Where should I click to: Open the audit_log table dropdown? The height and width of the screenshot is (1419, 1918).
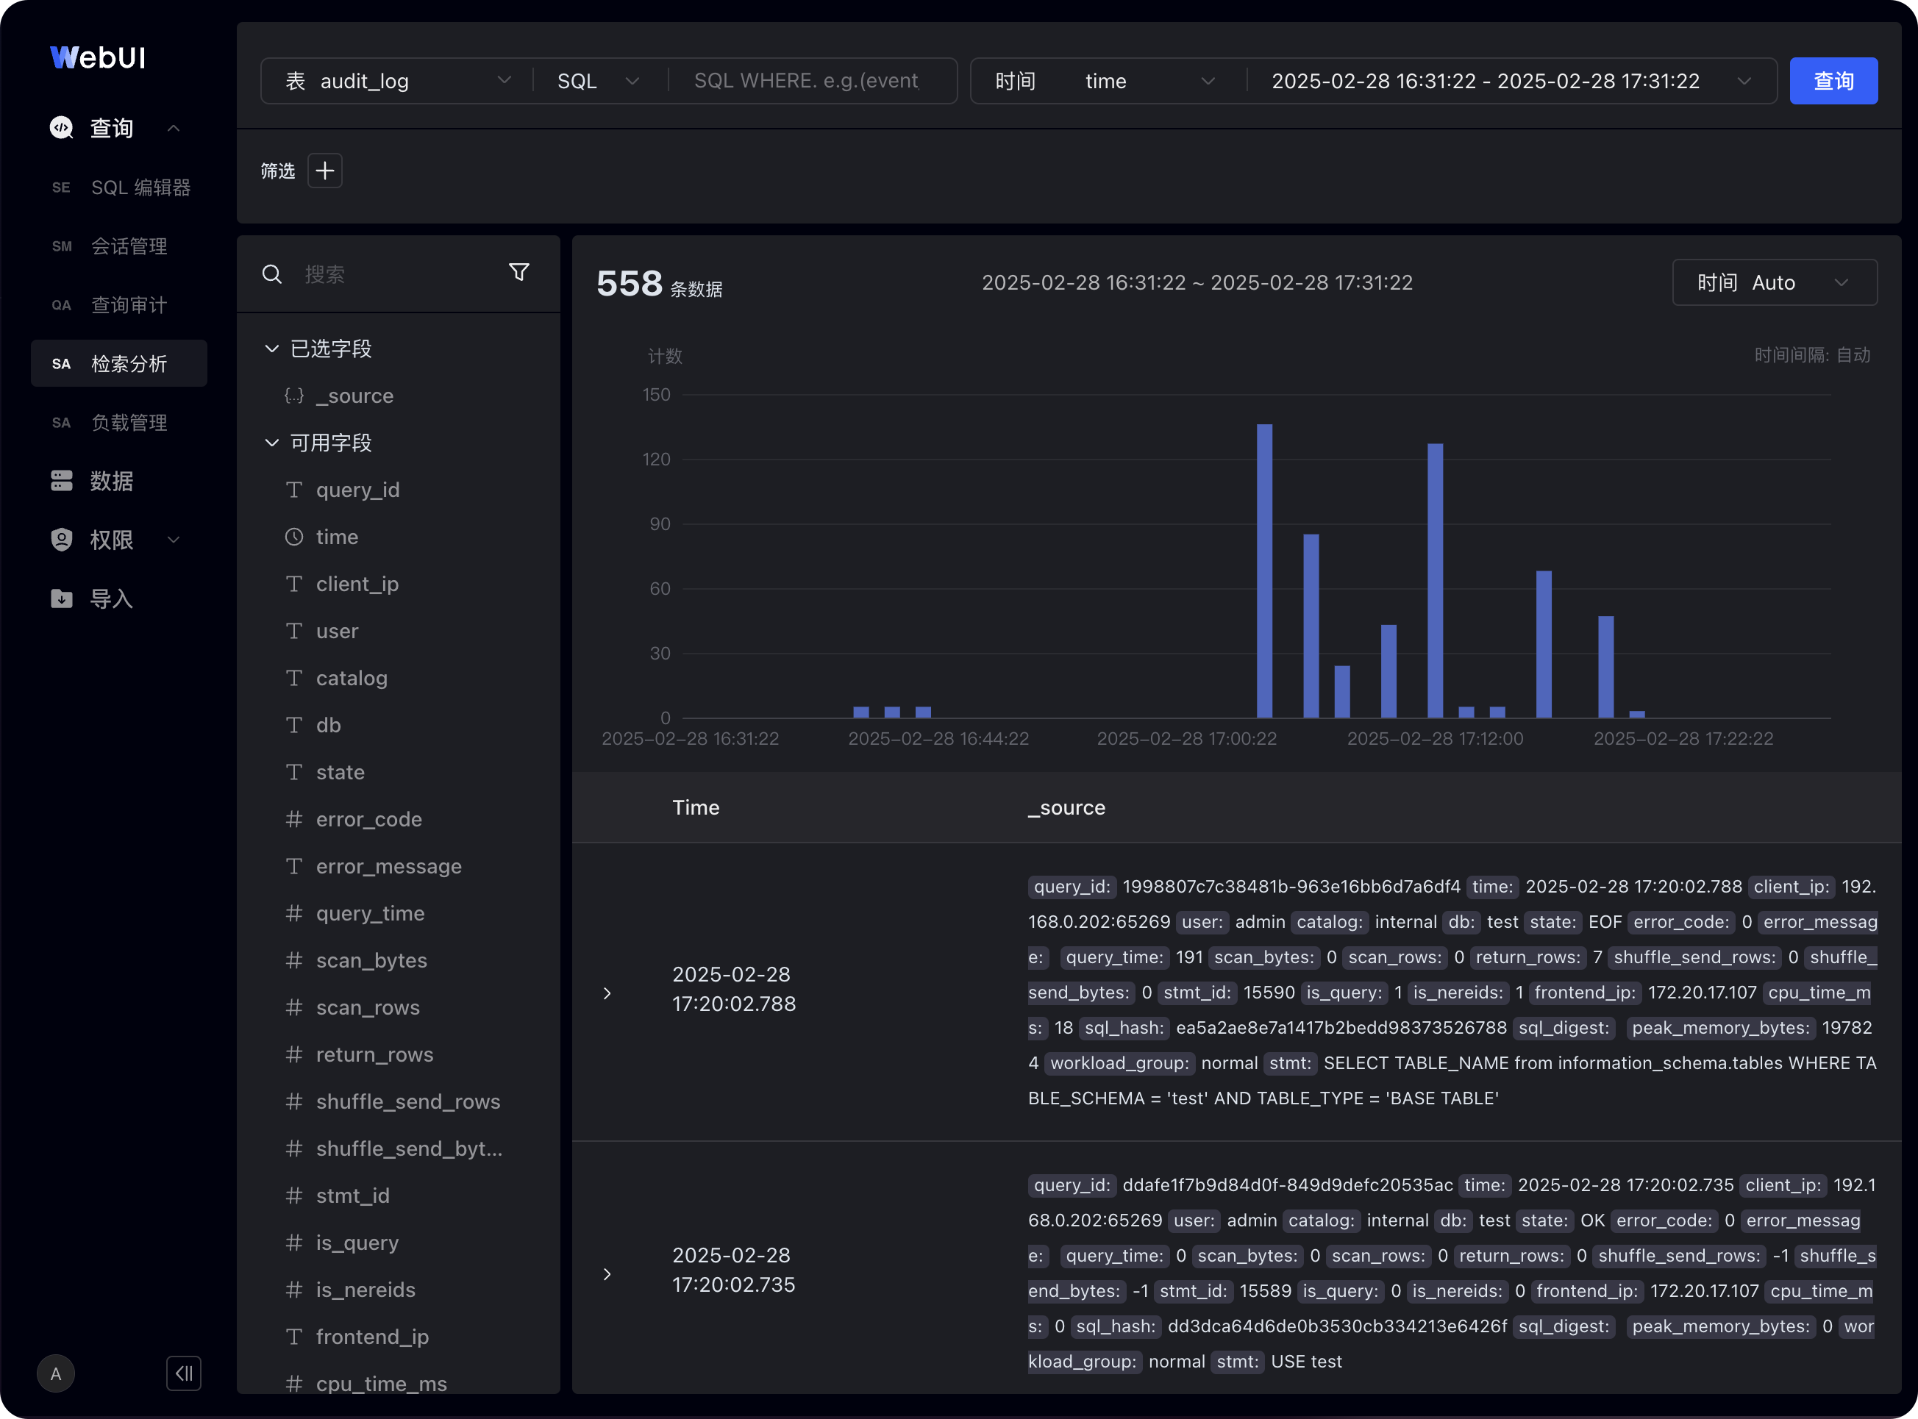click(399, 81)
